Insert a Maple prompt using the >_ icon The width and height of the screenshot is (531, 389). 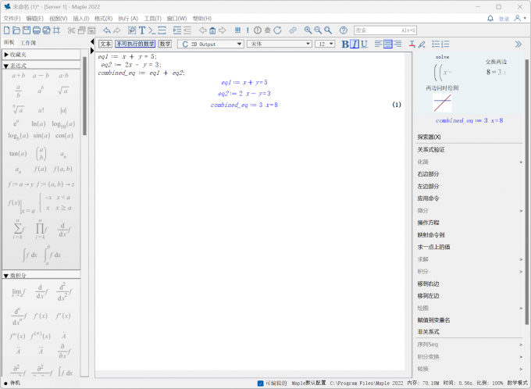click(152, 30)
